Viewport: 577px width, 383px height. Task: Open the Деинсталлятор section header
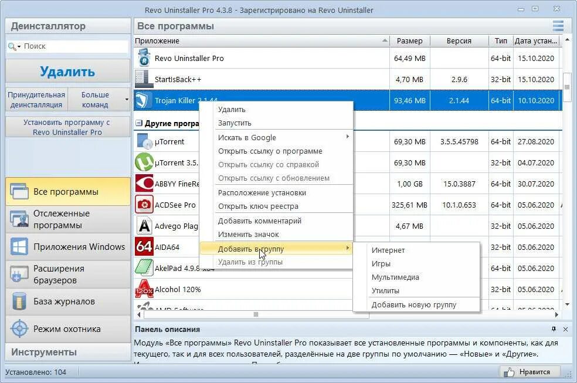[67, 26]
